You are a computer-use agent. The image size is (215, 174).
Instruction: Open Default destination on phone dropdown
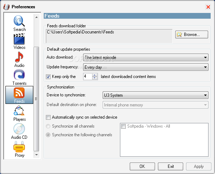click(155, 105)
